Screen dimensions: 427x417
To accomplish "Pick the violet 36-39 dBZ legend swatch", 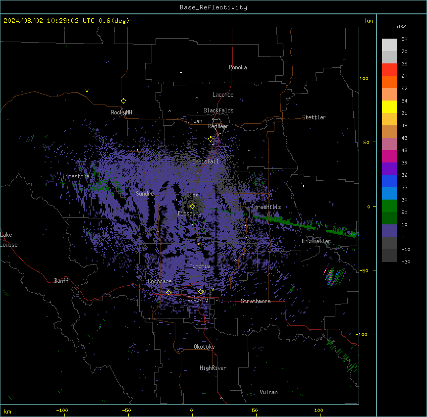I will (389, 169).
